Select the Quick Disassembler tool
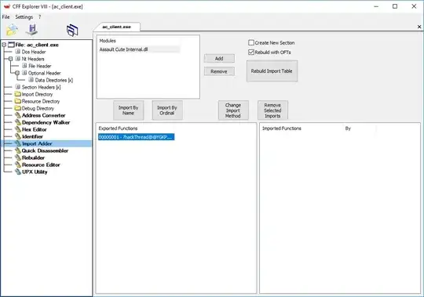This screenshot has height=297, width=424. [x=45, y=150]
